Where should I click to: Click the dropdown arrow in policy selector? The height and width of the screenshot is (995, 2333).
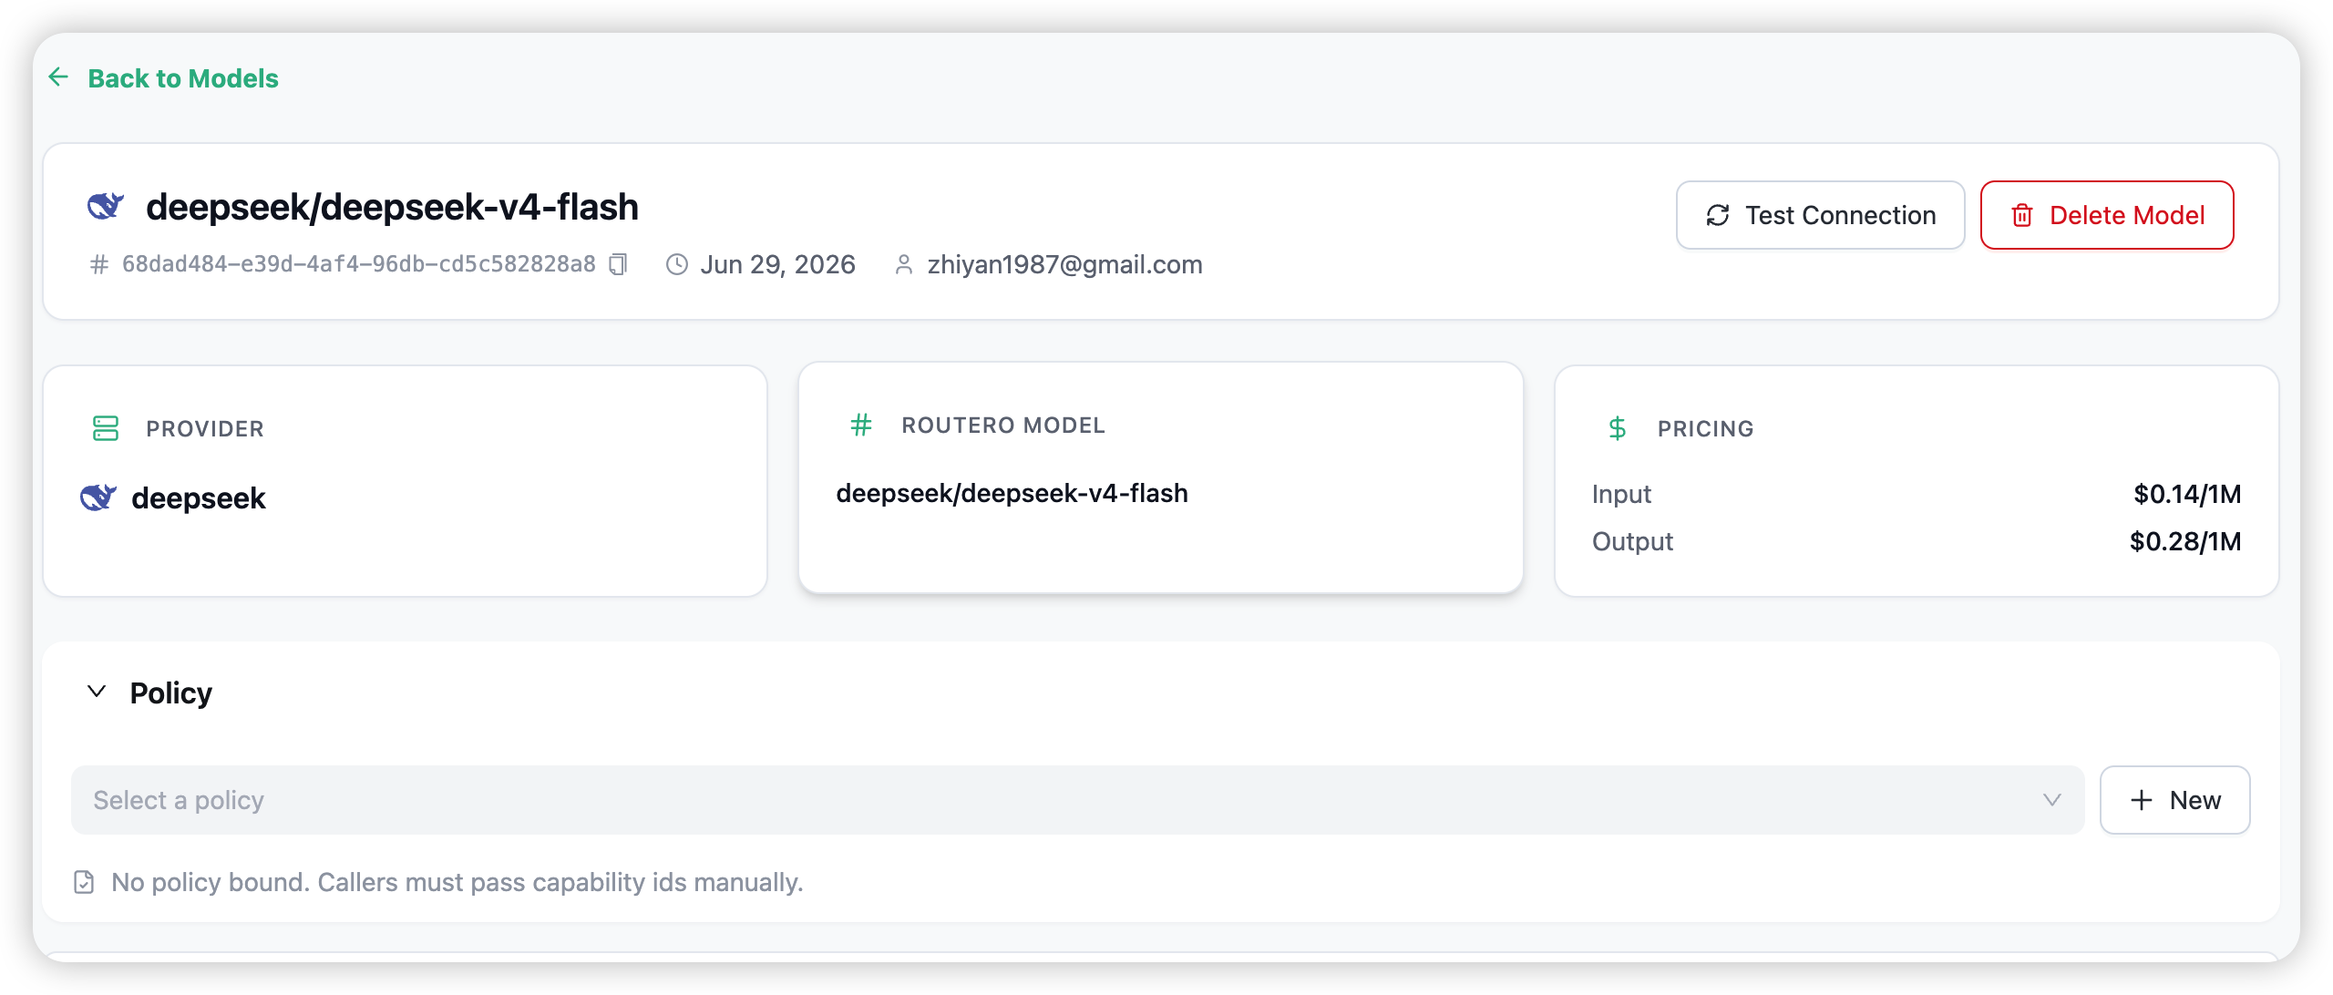pyautogui.click(x=2051, y=800)
